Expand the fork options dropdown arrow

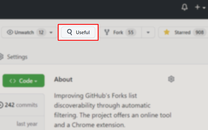coord(148,32)
